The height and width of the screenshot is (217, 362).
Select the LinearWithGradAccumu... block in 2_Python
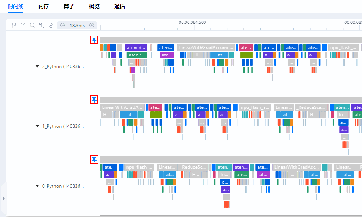pos(206,48)
